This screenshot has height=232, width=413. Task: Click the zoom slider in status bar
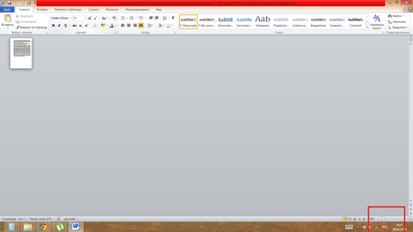(x=394, y=219)
